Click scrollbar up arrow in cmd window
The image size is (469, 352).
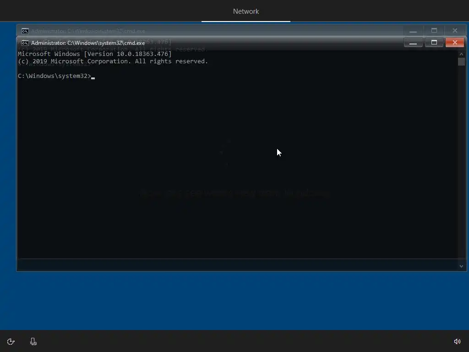click(x=461, y=54)
